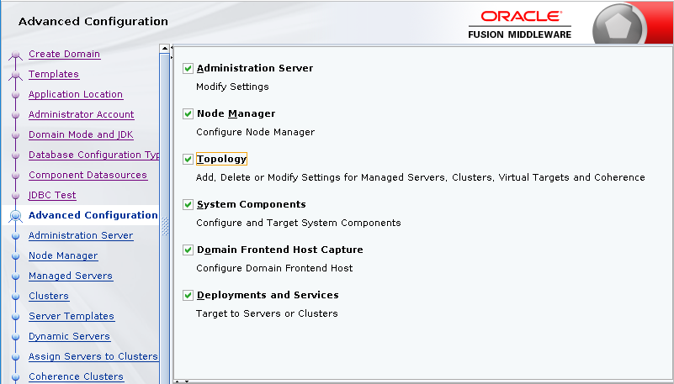Click the bullet icon beside JDBC Test
The height and width of the screenshot is (384, 674).
pos(14,196)
